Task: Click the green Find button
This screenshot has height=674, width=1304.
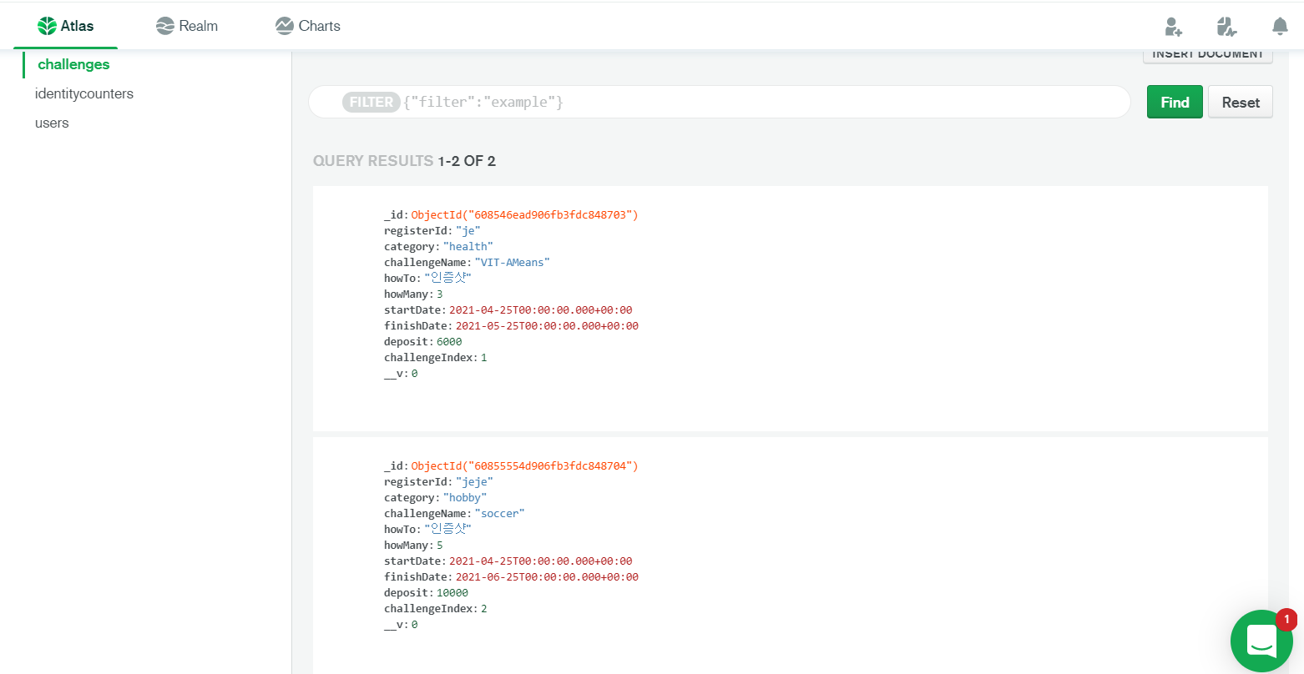Action: tap(1175, 102)
